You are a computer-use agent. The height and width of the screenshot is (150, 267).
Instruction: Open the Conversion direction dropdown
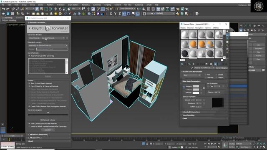tap(47, 38)
